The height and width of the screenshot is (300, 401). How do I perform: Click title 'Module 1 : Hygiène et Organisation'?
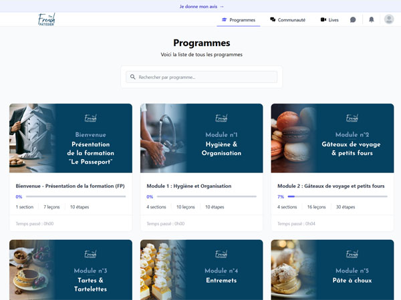coord(189,186)
